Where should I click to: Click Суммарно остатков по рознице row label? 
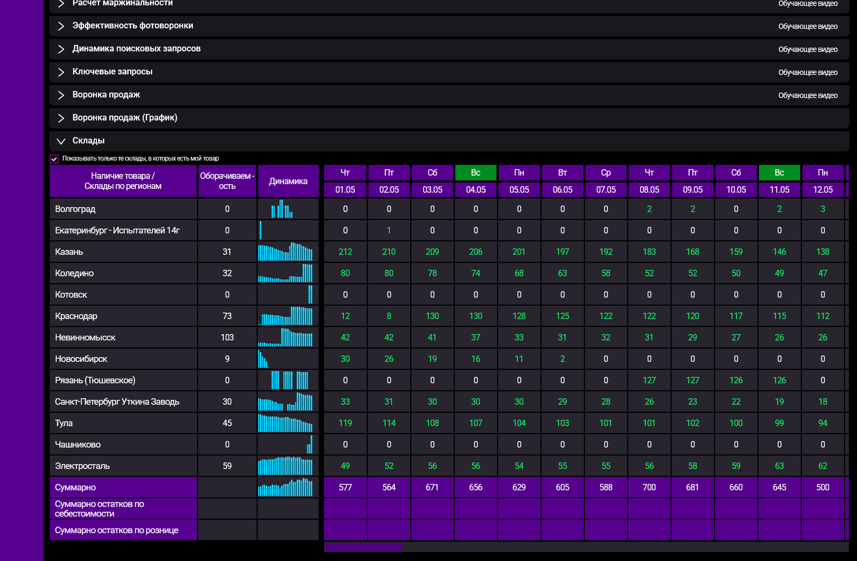coord(123,530)
